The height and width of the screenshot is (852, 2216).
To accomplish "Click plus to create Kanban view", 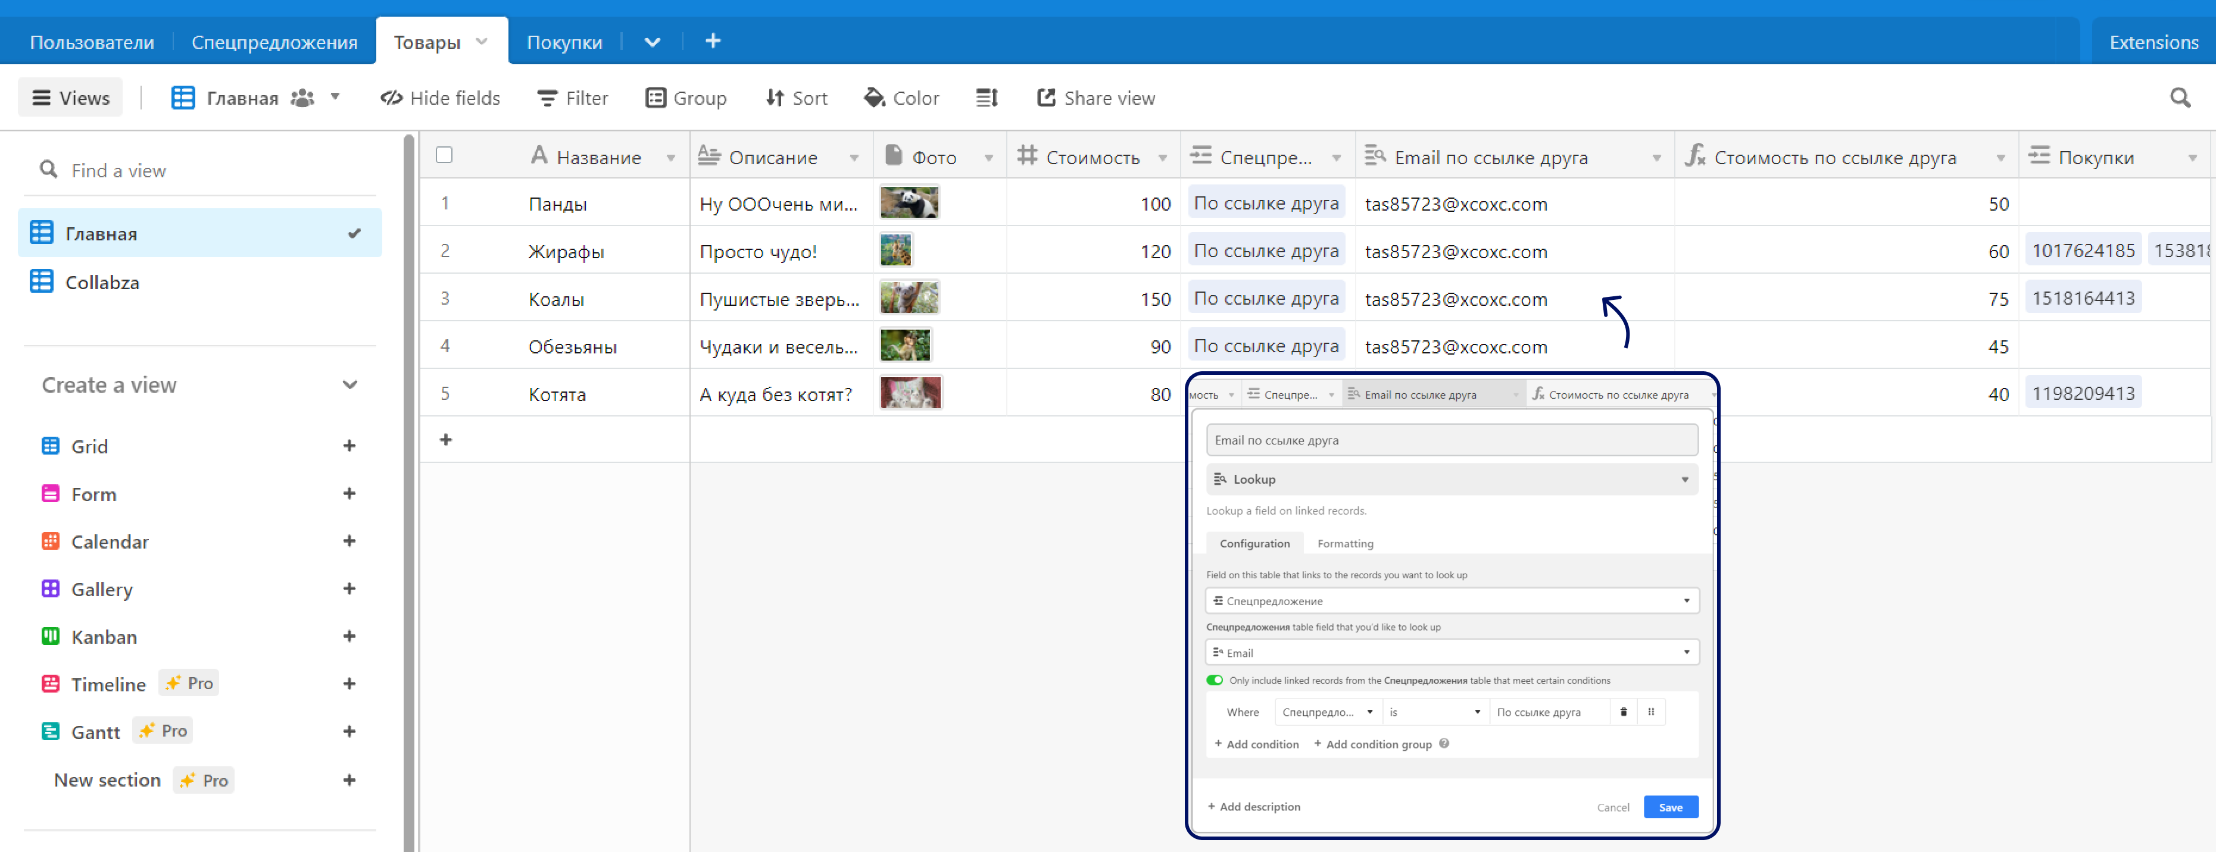I will 349,636.
